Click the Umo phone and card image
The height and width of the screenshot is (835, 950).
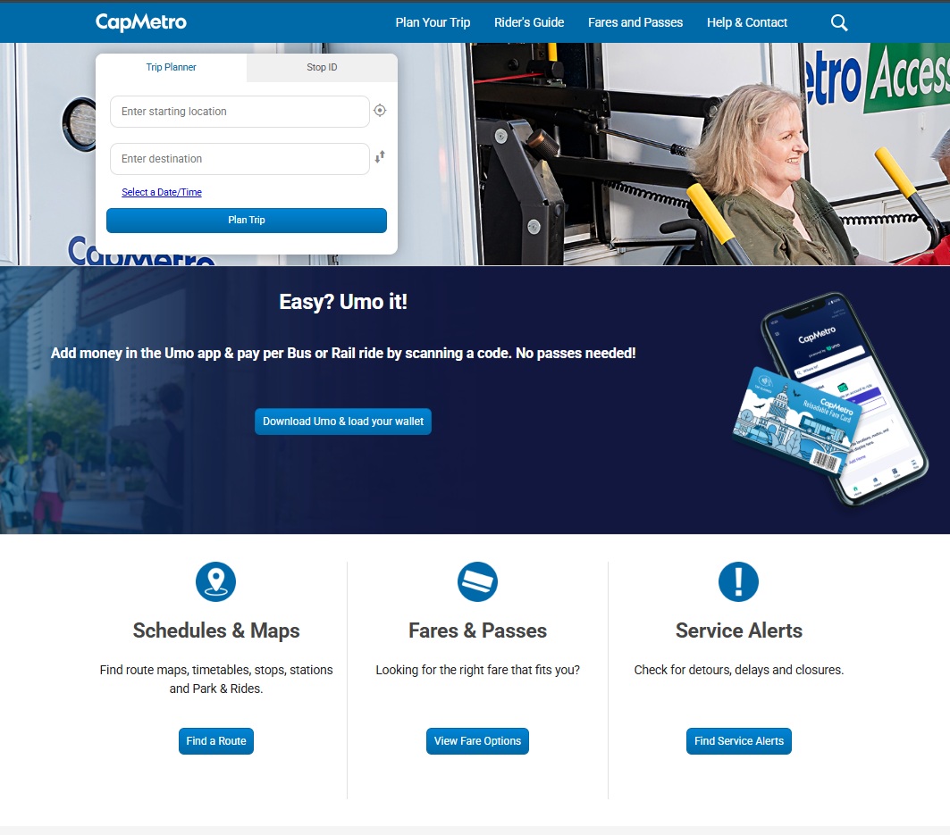click(830, 399)
